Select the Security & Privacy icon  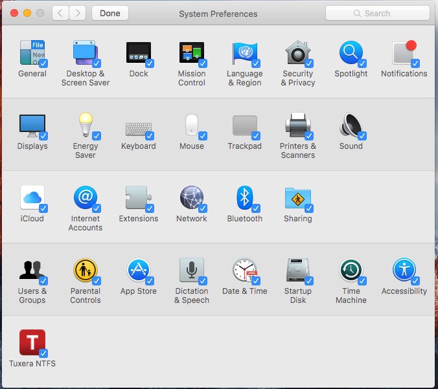tap(297, 53)
